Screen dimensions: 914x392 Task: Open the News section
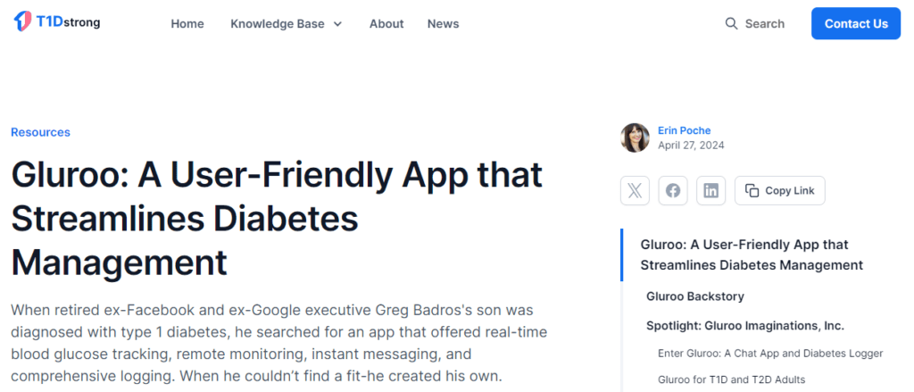(443, 24)
